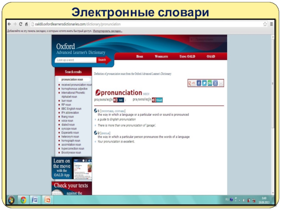Image resolution: width=281 pixels, height=211 pixels.
Task: Click the singular grammar label link
Action: [105, 133]
